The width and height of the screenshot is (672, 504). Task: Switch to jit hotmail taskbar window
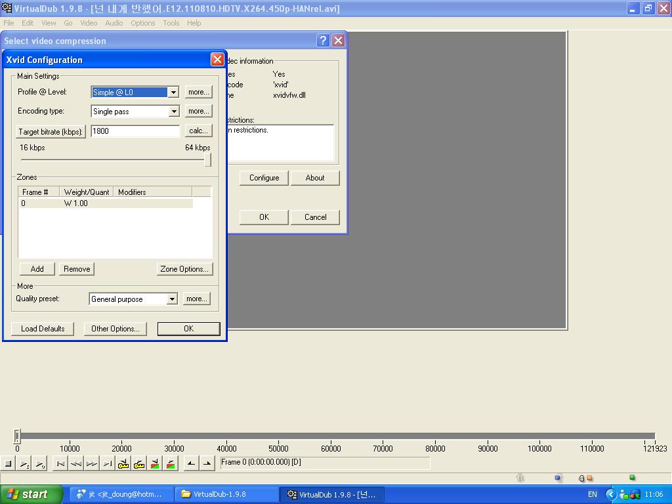121,495
